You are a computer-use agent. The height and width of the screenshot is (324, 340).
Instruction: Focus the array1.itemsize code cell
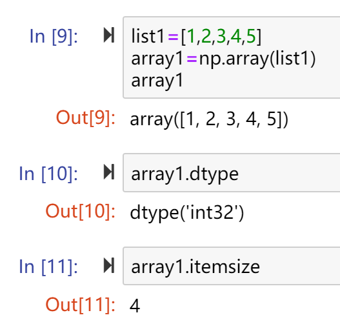(x=232, y=266)
